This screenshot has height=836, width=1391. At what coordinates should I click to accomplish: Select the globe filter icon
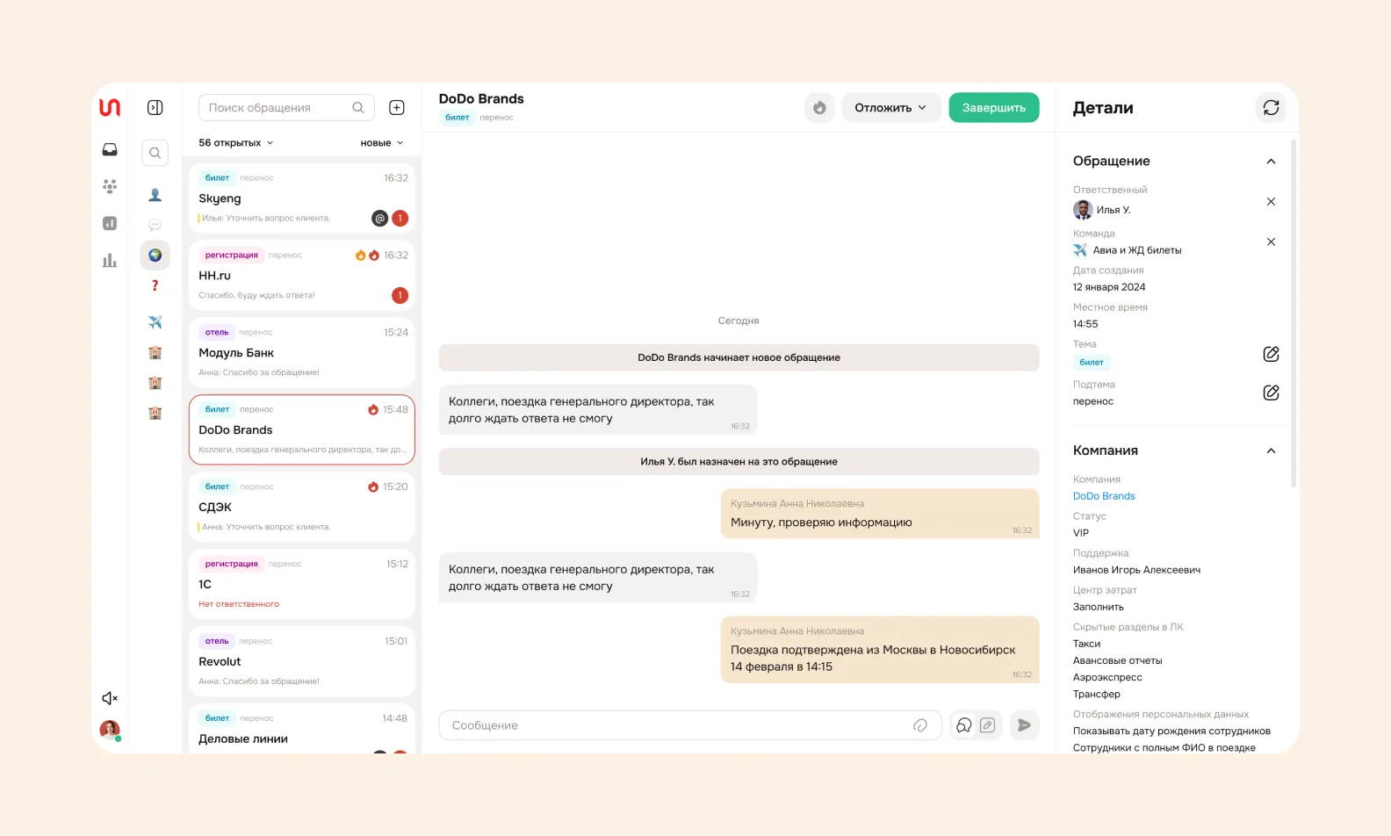point(155,255)
